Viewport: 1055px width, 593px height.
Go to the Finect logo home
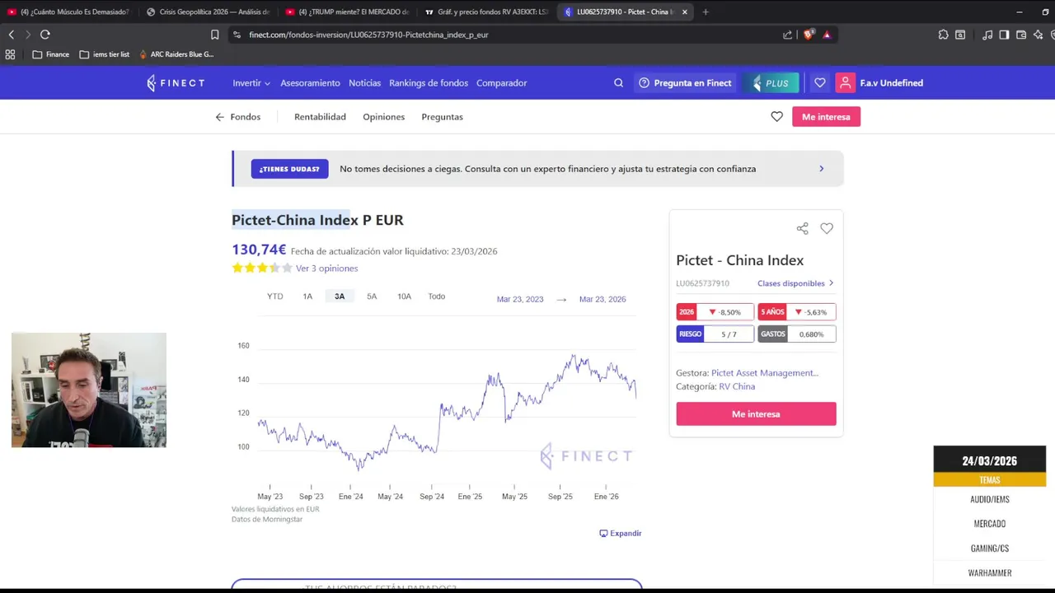(176, 83)
